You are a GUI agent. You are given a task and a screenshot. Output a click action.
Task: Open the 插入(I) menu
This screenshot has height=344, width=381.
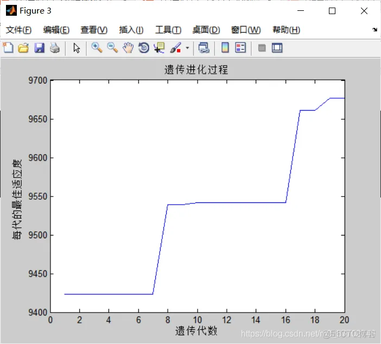131,30
